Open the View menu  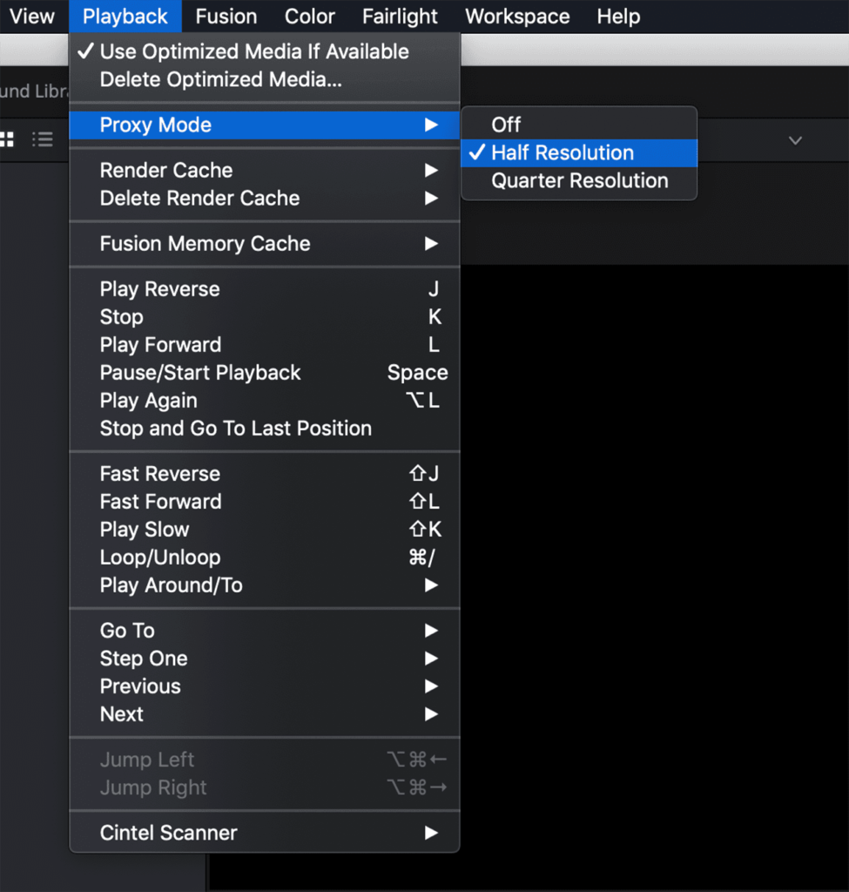click(x=32, y=17)
